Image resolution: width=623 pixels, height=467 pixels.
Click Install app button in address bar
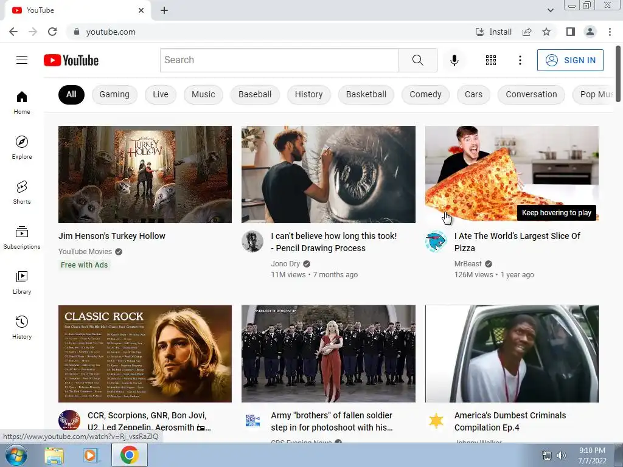(493, 32)
